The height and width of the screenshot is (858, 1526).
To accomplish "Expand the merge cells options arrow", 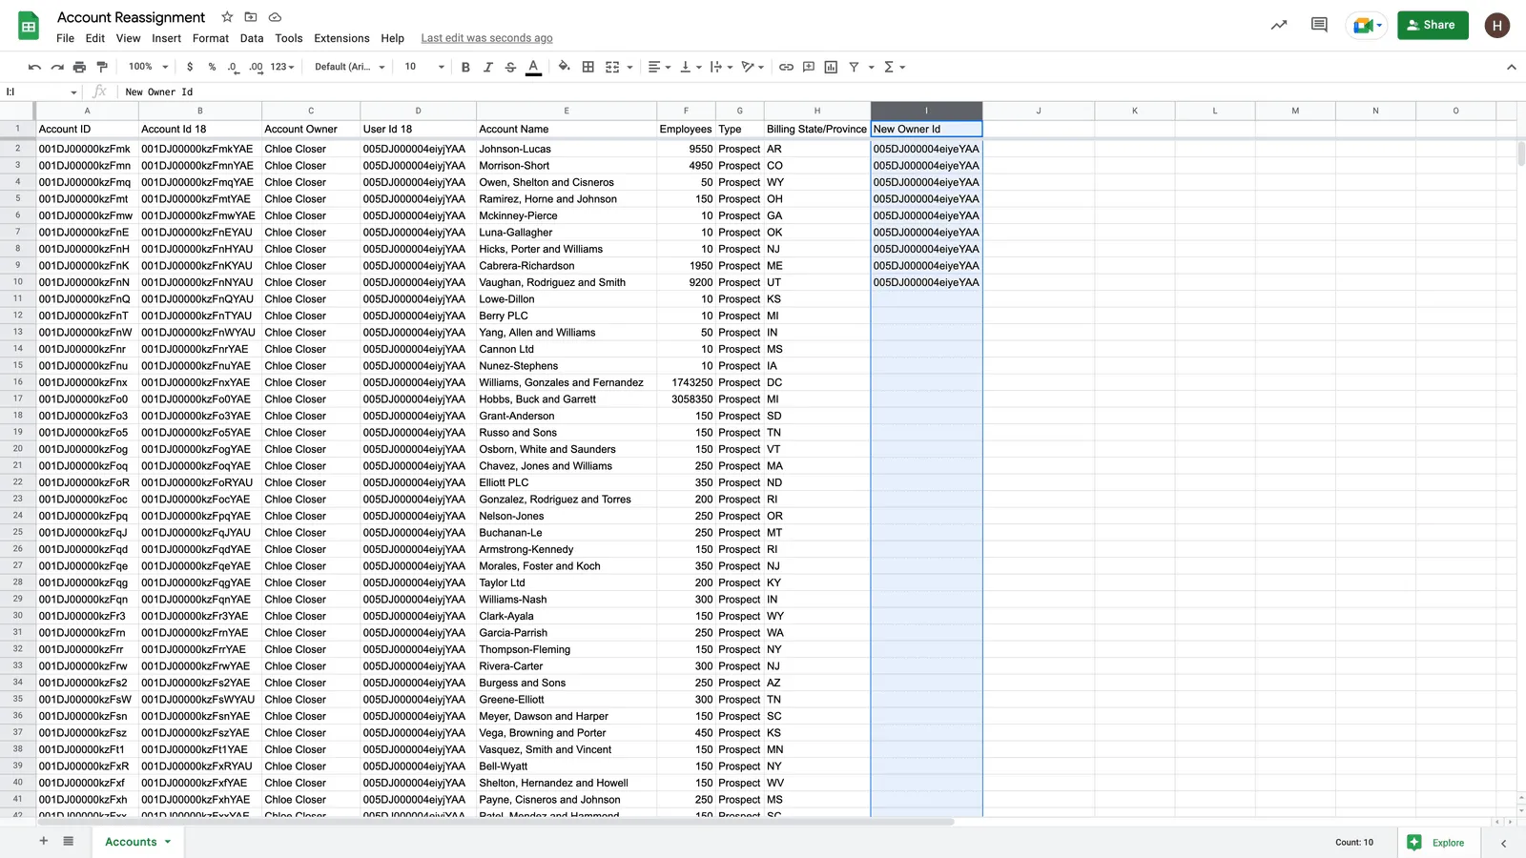I will click(x=629, y=67).
